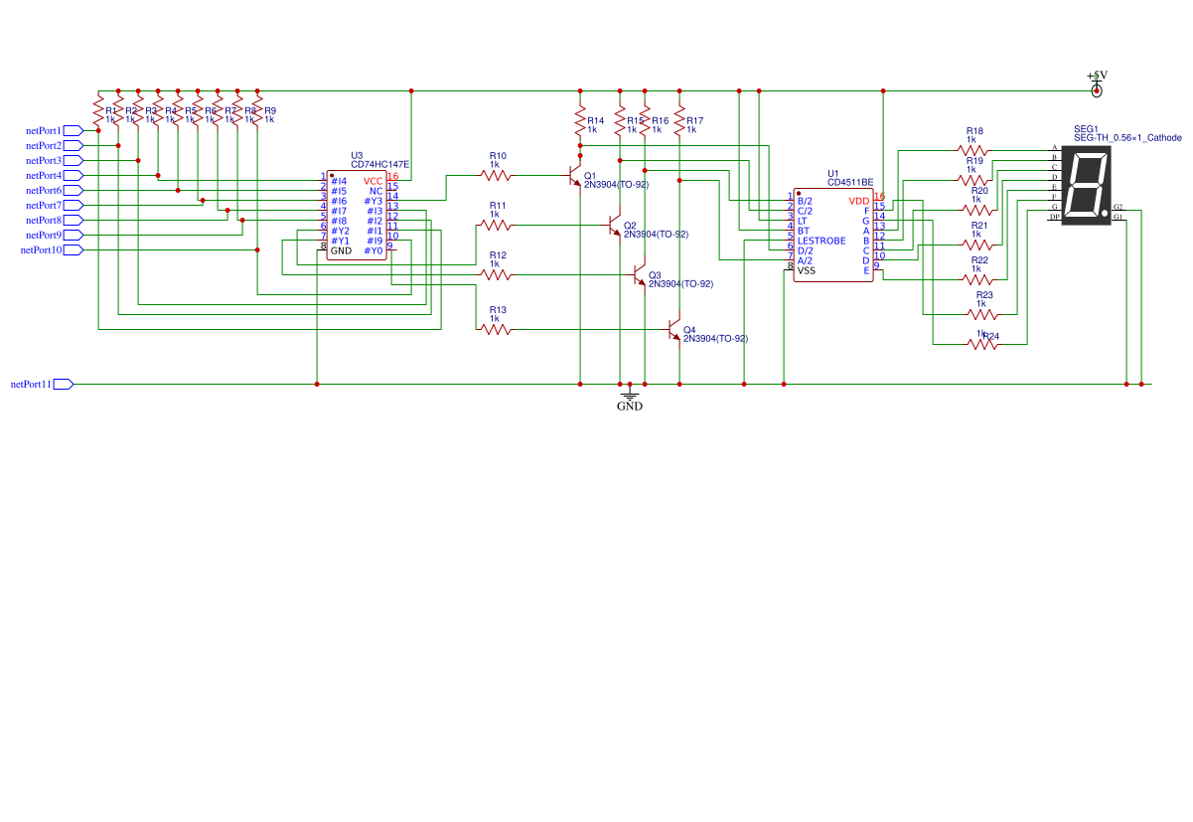Click the CD74HC147E part name
This screenshot has width=1193, height=822.
pos(380,165)
